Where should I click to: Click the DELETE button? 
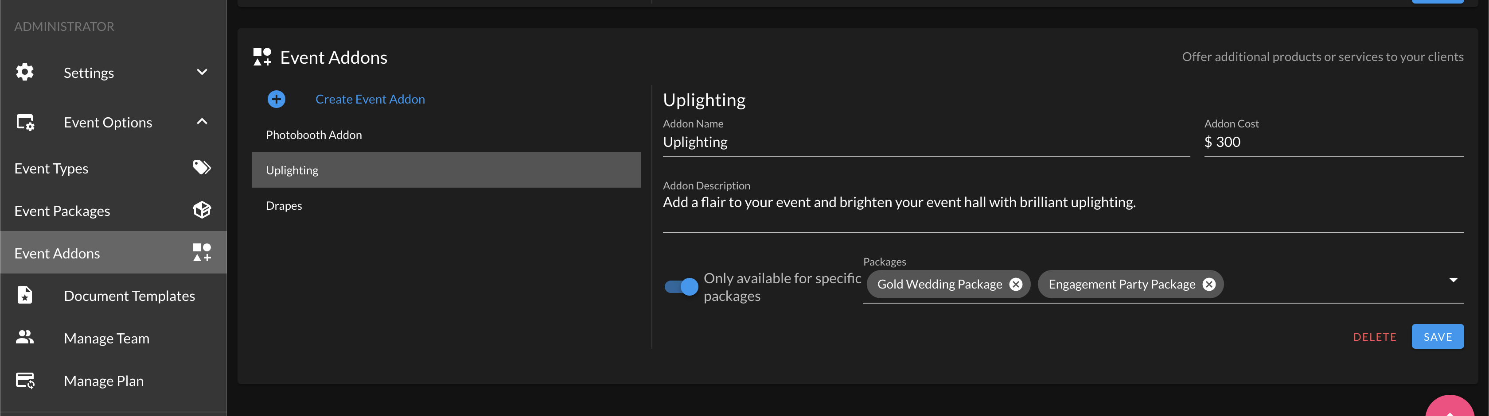point(1375,337)
